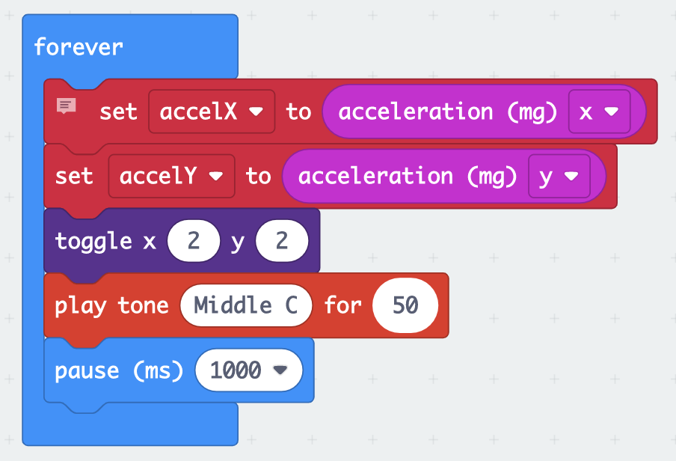Select the play tone block

click(111, 305)
